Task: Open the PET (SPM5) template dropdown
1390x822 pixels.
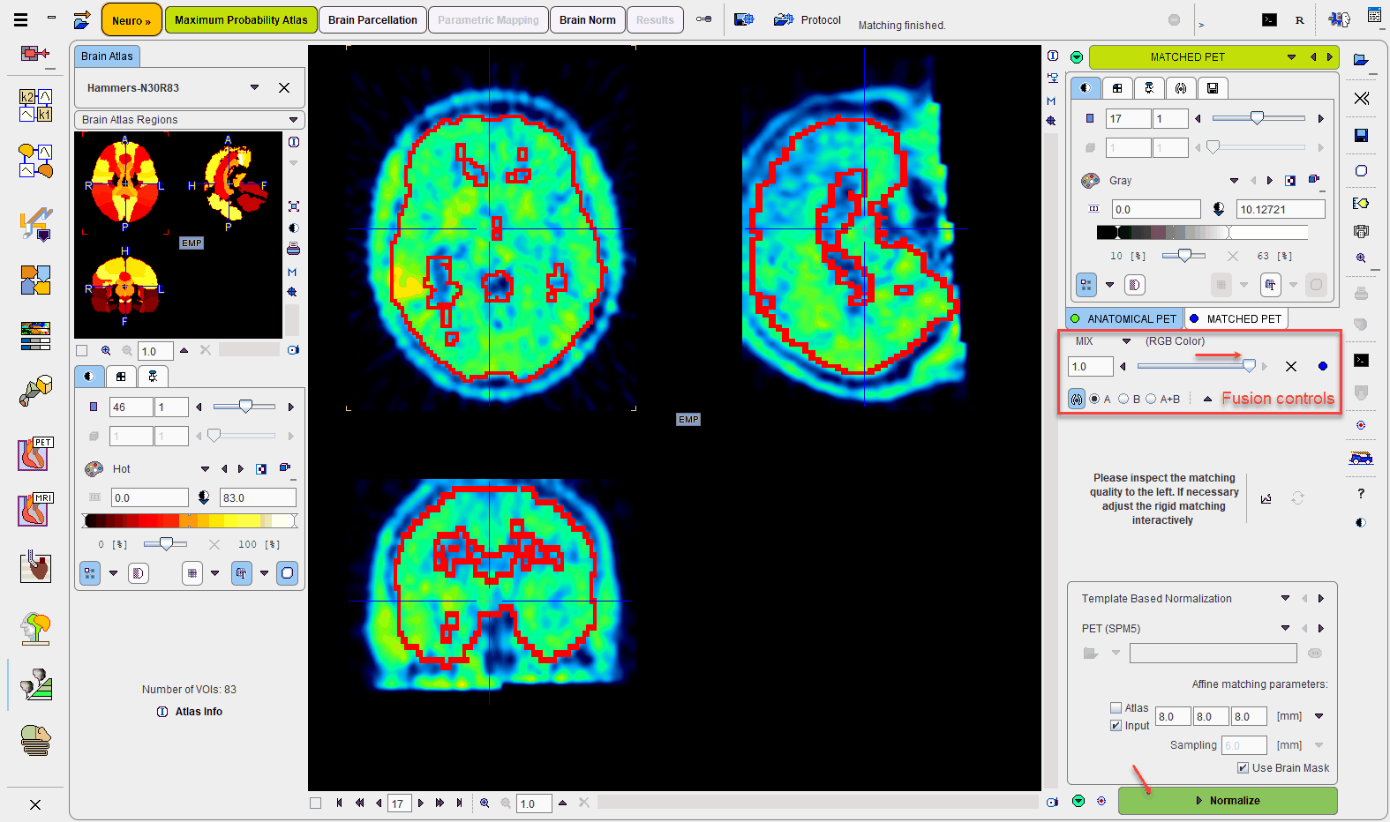Action: tap(1285, 629)
